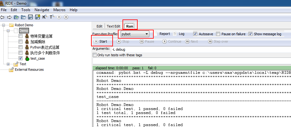Viewport: 291px width, 127px height.
Task: Open the Help menu
Action: [73, 10]
